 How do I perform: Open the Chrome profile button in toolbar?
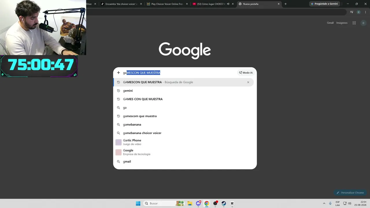click(x=359, y=12)
